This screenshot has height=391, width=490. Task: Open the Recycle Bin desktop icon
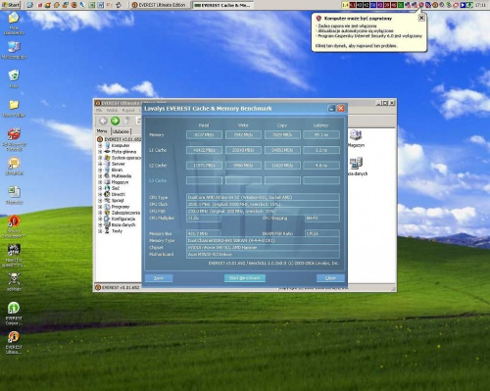[x=14, y=78]
